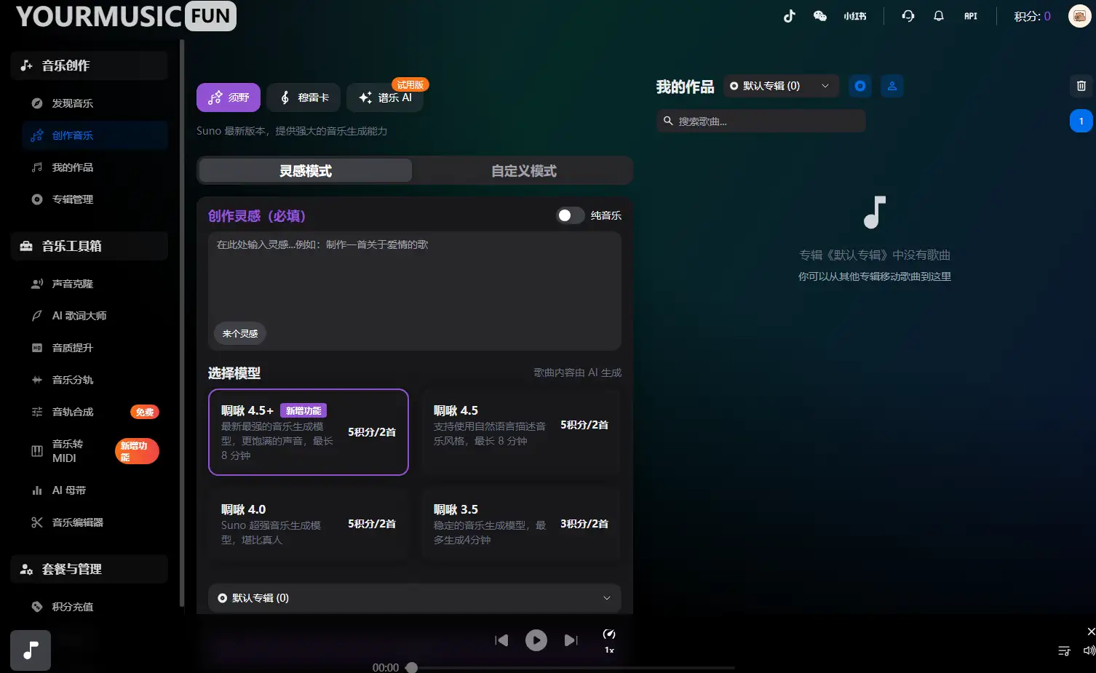Open 我的作品 in the sidebar
Viewport: 1096px width, 673px height.
[95, 167]
